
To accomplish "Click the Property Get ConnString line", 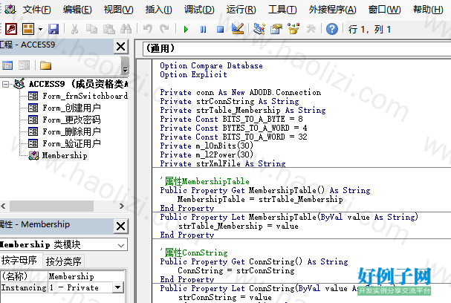I will coord(253,261).
